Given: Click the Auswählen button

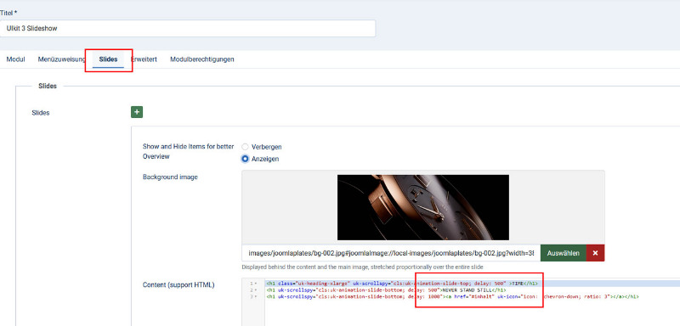Looking at the screenshot, I should pyautogui.click(x=564, y=253).
